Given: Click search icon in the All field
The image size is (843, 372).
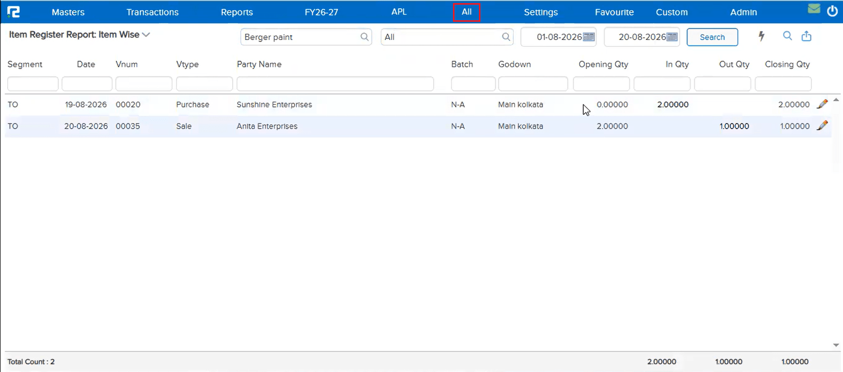Looking at the screenshot, I should (506, 37).
